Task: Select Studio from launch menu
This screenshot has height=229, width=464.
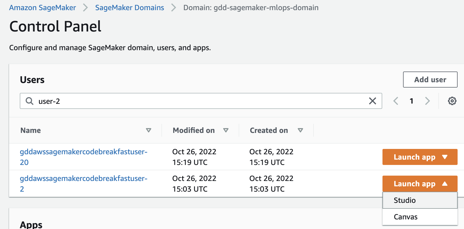Action: point(405,200)
